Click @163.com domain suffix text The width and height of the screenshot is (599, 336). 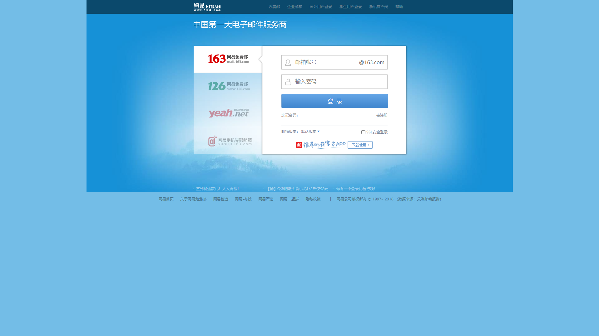point(372,62)
